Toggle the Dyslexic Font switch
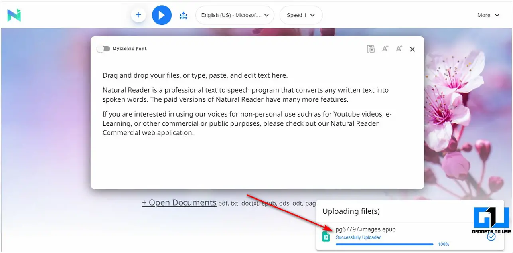This screenshot has width=513, height=253. tap(103, 49)
